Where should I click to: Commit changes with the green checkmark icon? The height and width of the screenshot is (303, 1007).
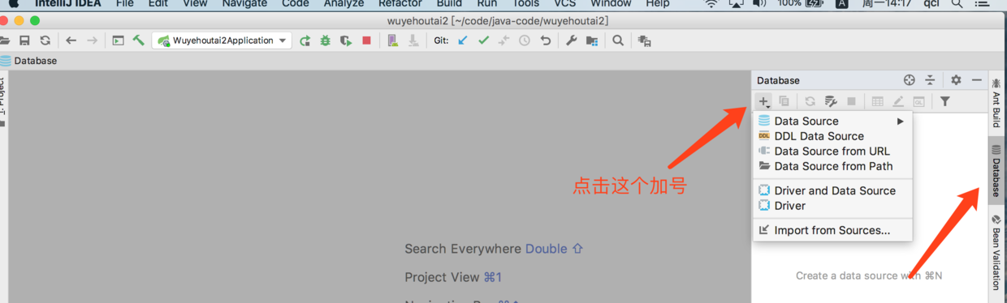tap(483, 41)
